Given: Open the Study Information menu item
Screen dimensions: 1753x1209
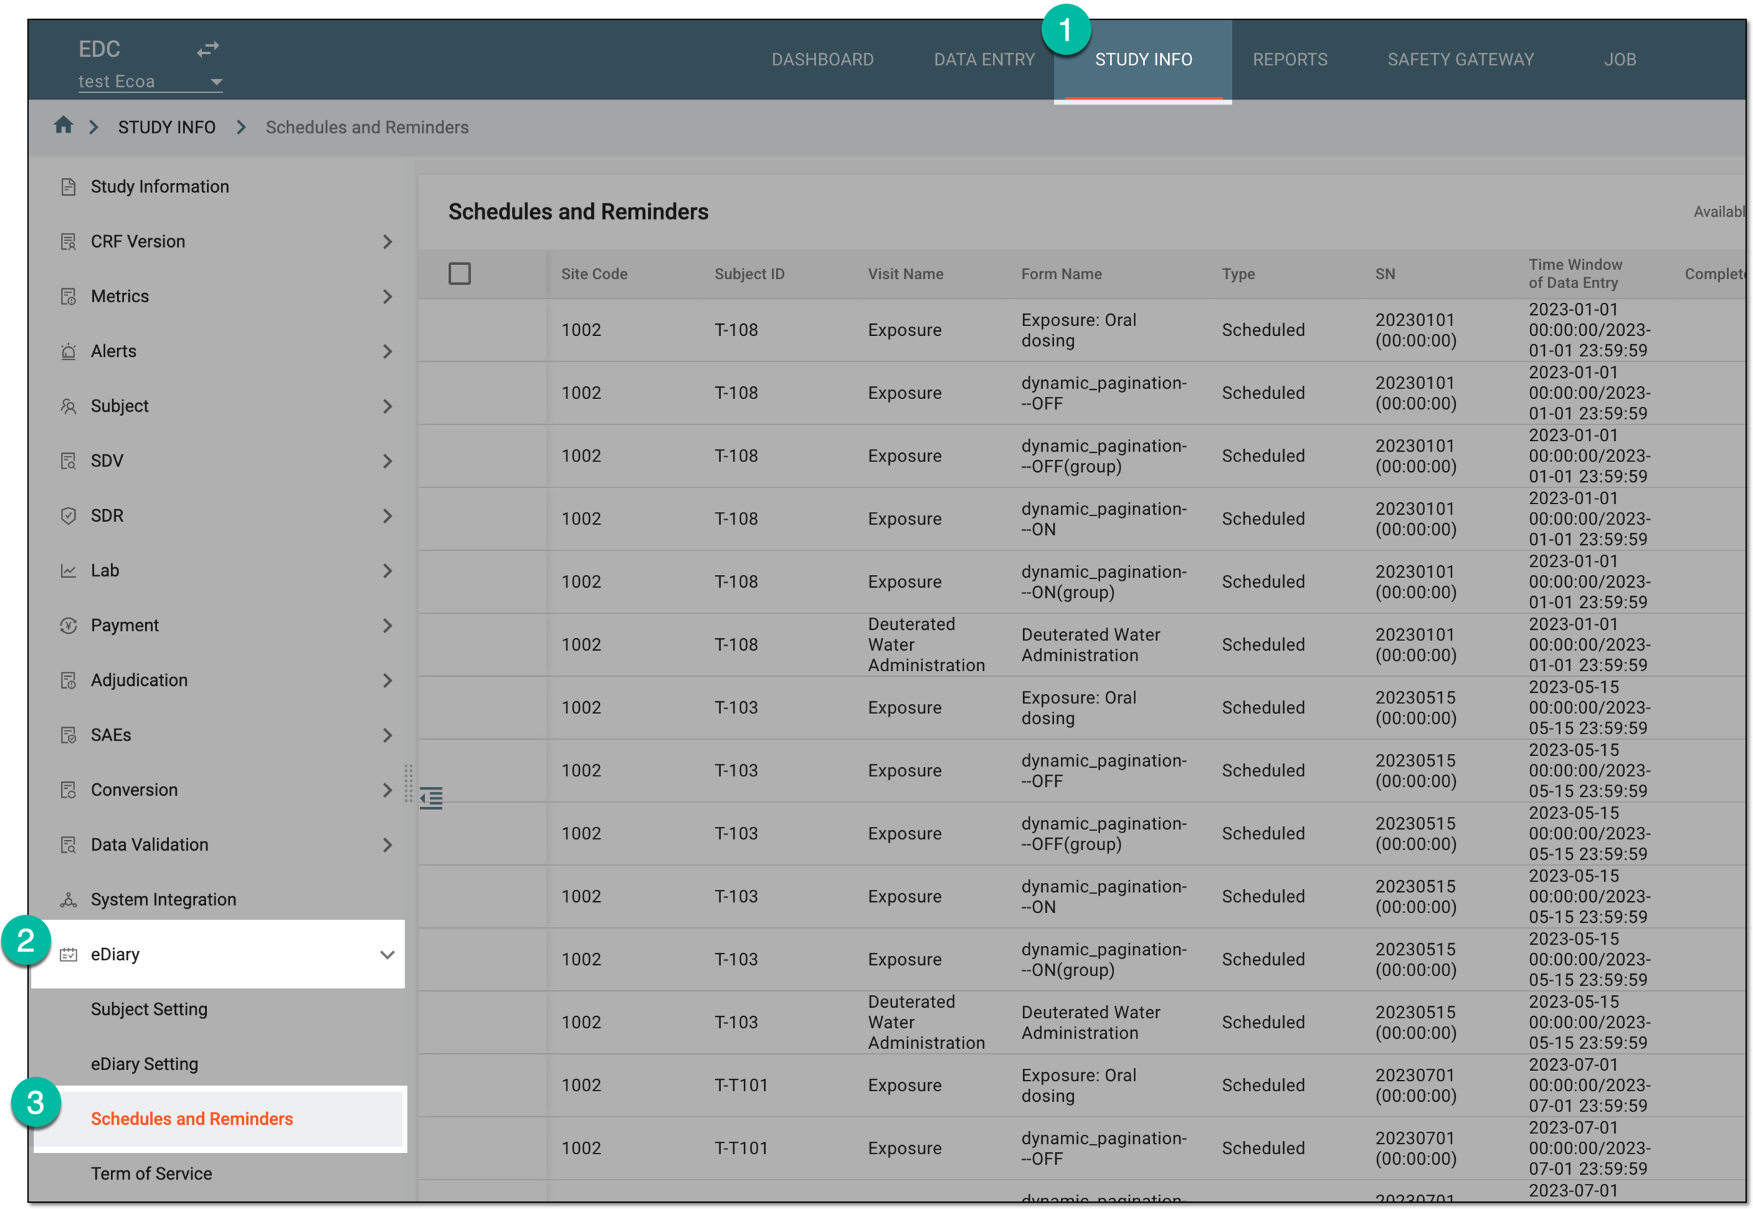Looking at the screenshot, I should [x=160, y=187].
